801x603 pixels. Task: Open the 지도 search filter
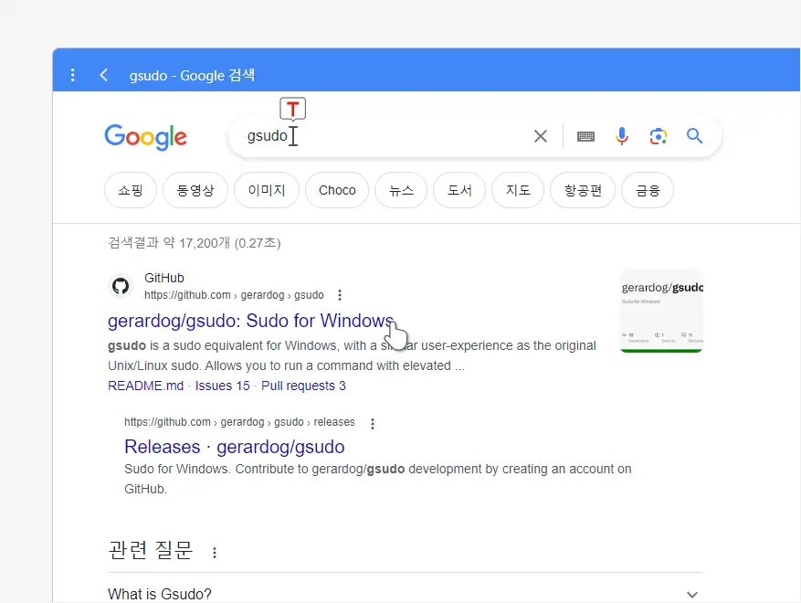coord(517,190)
